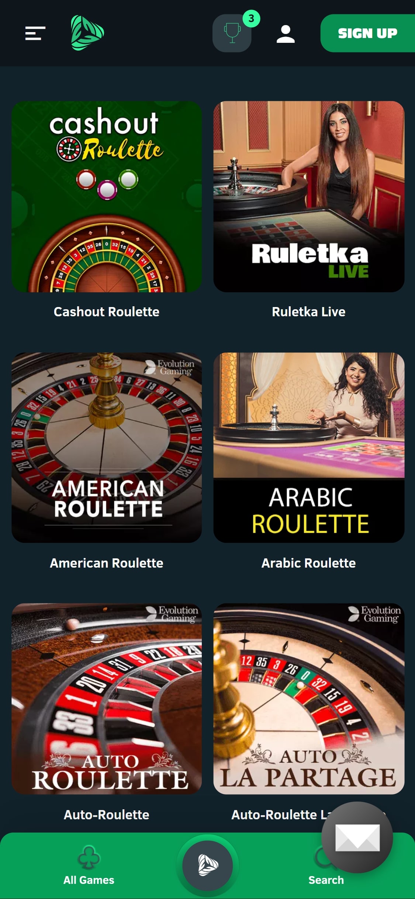Open the Auto Roulette game thumbnail
The width and height of the screenshot is (415, 899).
pyautogui.click(x=107, y=699)
